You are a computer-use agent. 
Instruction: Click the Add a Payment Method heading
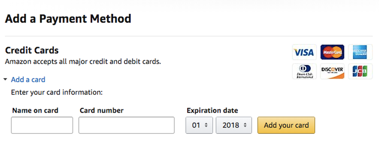(x=68, y=19)
